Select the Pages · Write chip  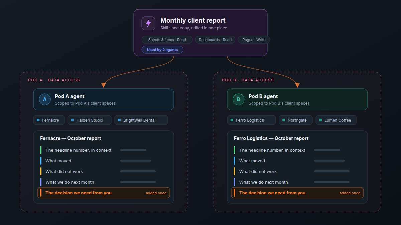254,40
